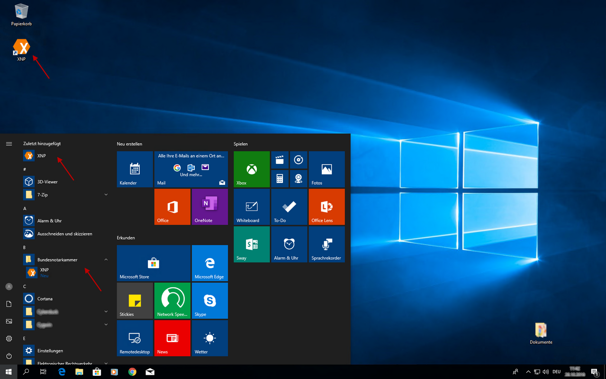Open the volume speaker tray icon

click(546, 372)
